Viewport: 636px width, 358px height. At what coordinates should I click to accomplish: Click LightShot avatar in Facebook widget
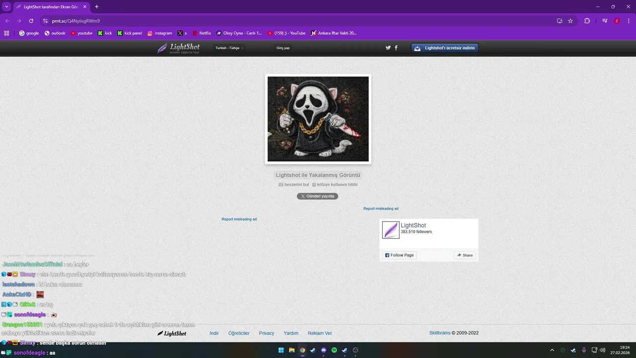point(391,230)
